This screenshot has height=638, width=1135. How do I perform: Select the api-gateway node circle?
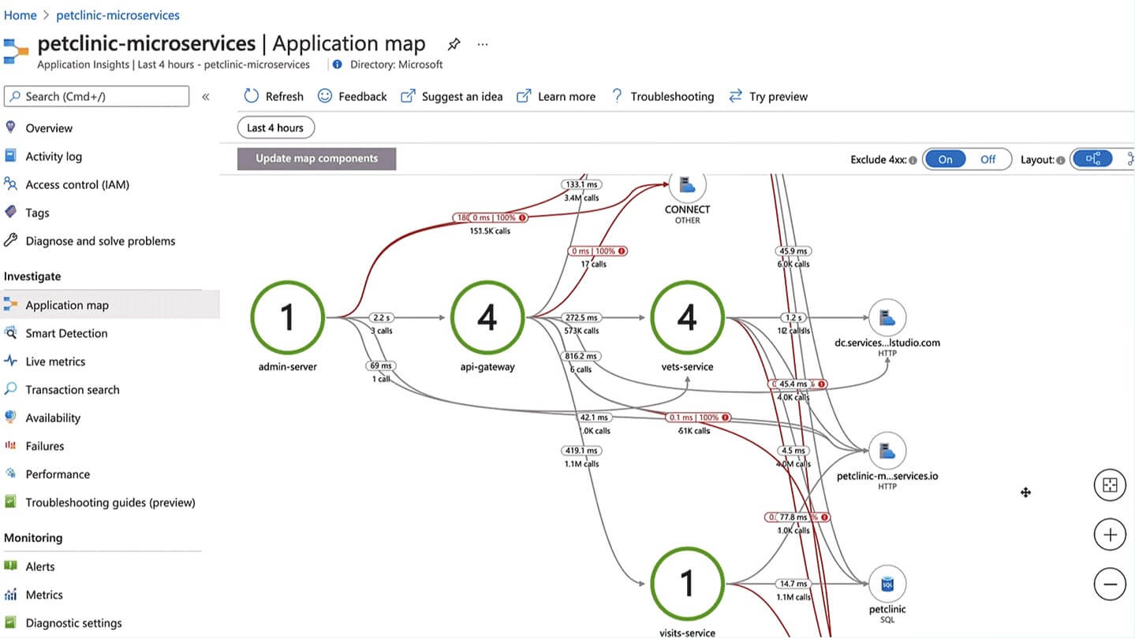click(x=487, y=317)
